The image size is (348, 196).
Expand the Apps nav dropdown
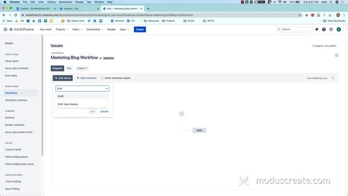point(124,29)
